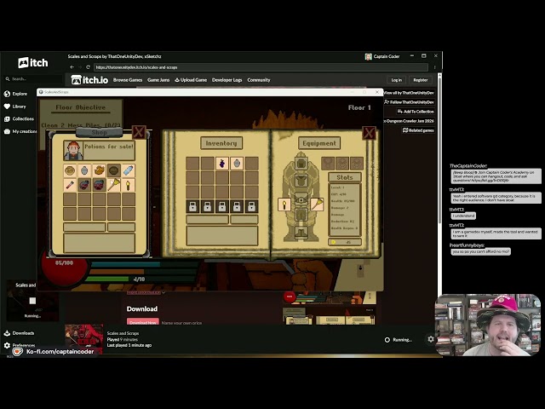Stop the running game from the sidebar tab
The image size is (545, 409).
point(32,301)
